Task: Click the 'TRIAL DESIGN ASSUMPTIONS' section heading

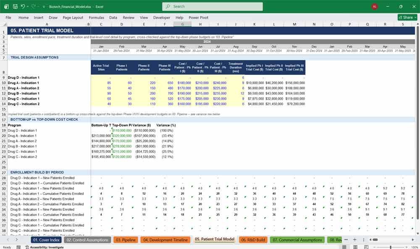Action: coord(34,58)
